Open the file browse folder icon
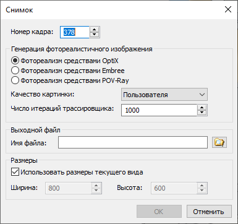 tap(219, 142)
